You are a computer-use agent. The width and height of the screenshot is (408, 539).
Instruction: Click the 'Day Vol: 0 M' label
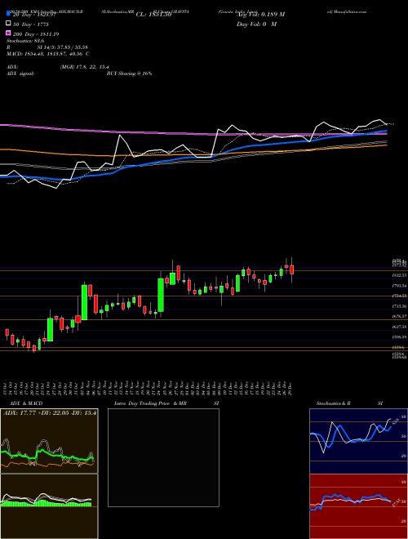tap(256, 24)
